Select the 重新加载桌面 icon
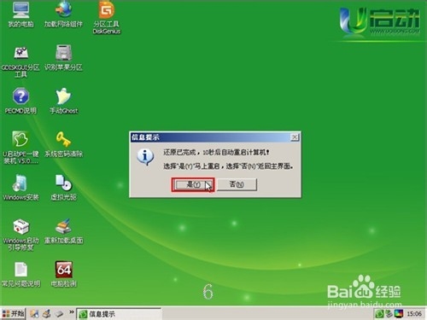 [x=63, y=231]
